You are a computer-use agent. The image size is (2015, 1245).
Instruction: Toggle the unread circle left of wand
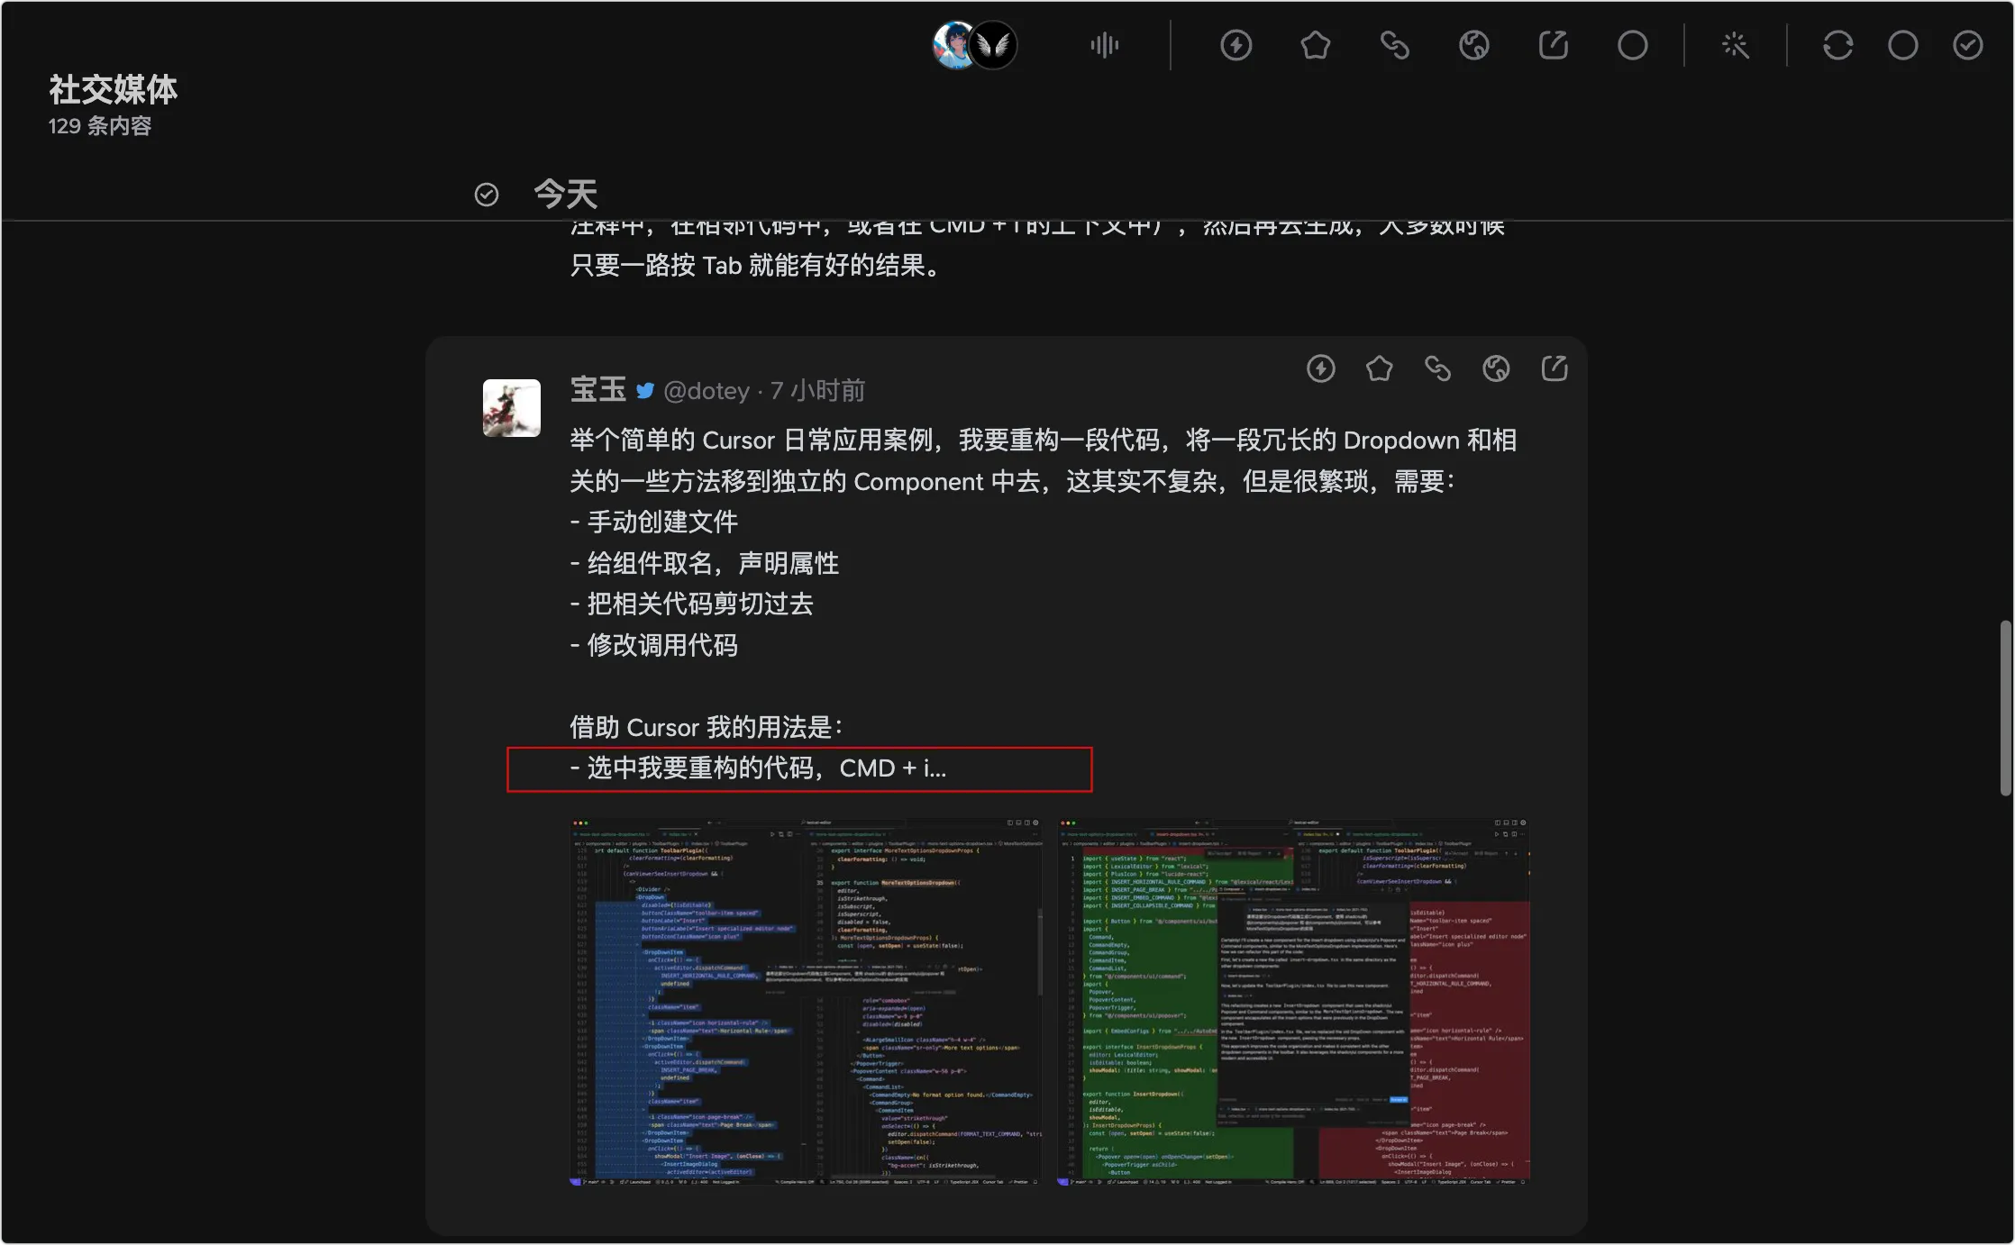point(1632,45)
